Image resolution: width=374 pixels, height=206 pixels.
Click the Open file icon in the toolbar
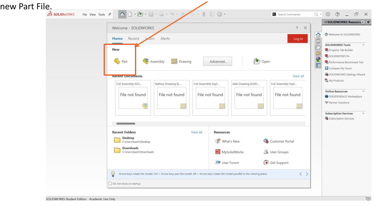(140, 14)
